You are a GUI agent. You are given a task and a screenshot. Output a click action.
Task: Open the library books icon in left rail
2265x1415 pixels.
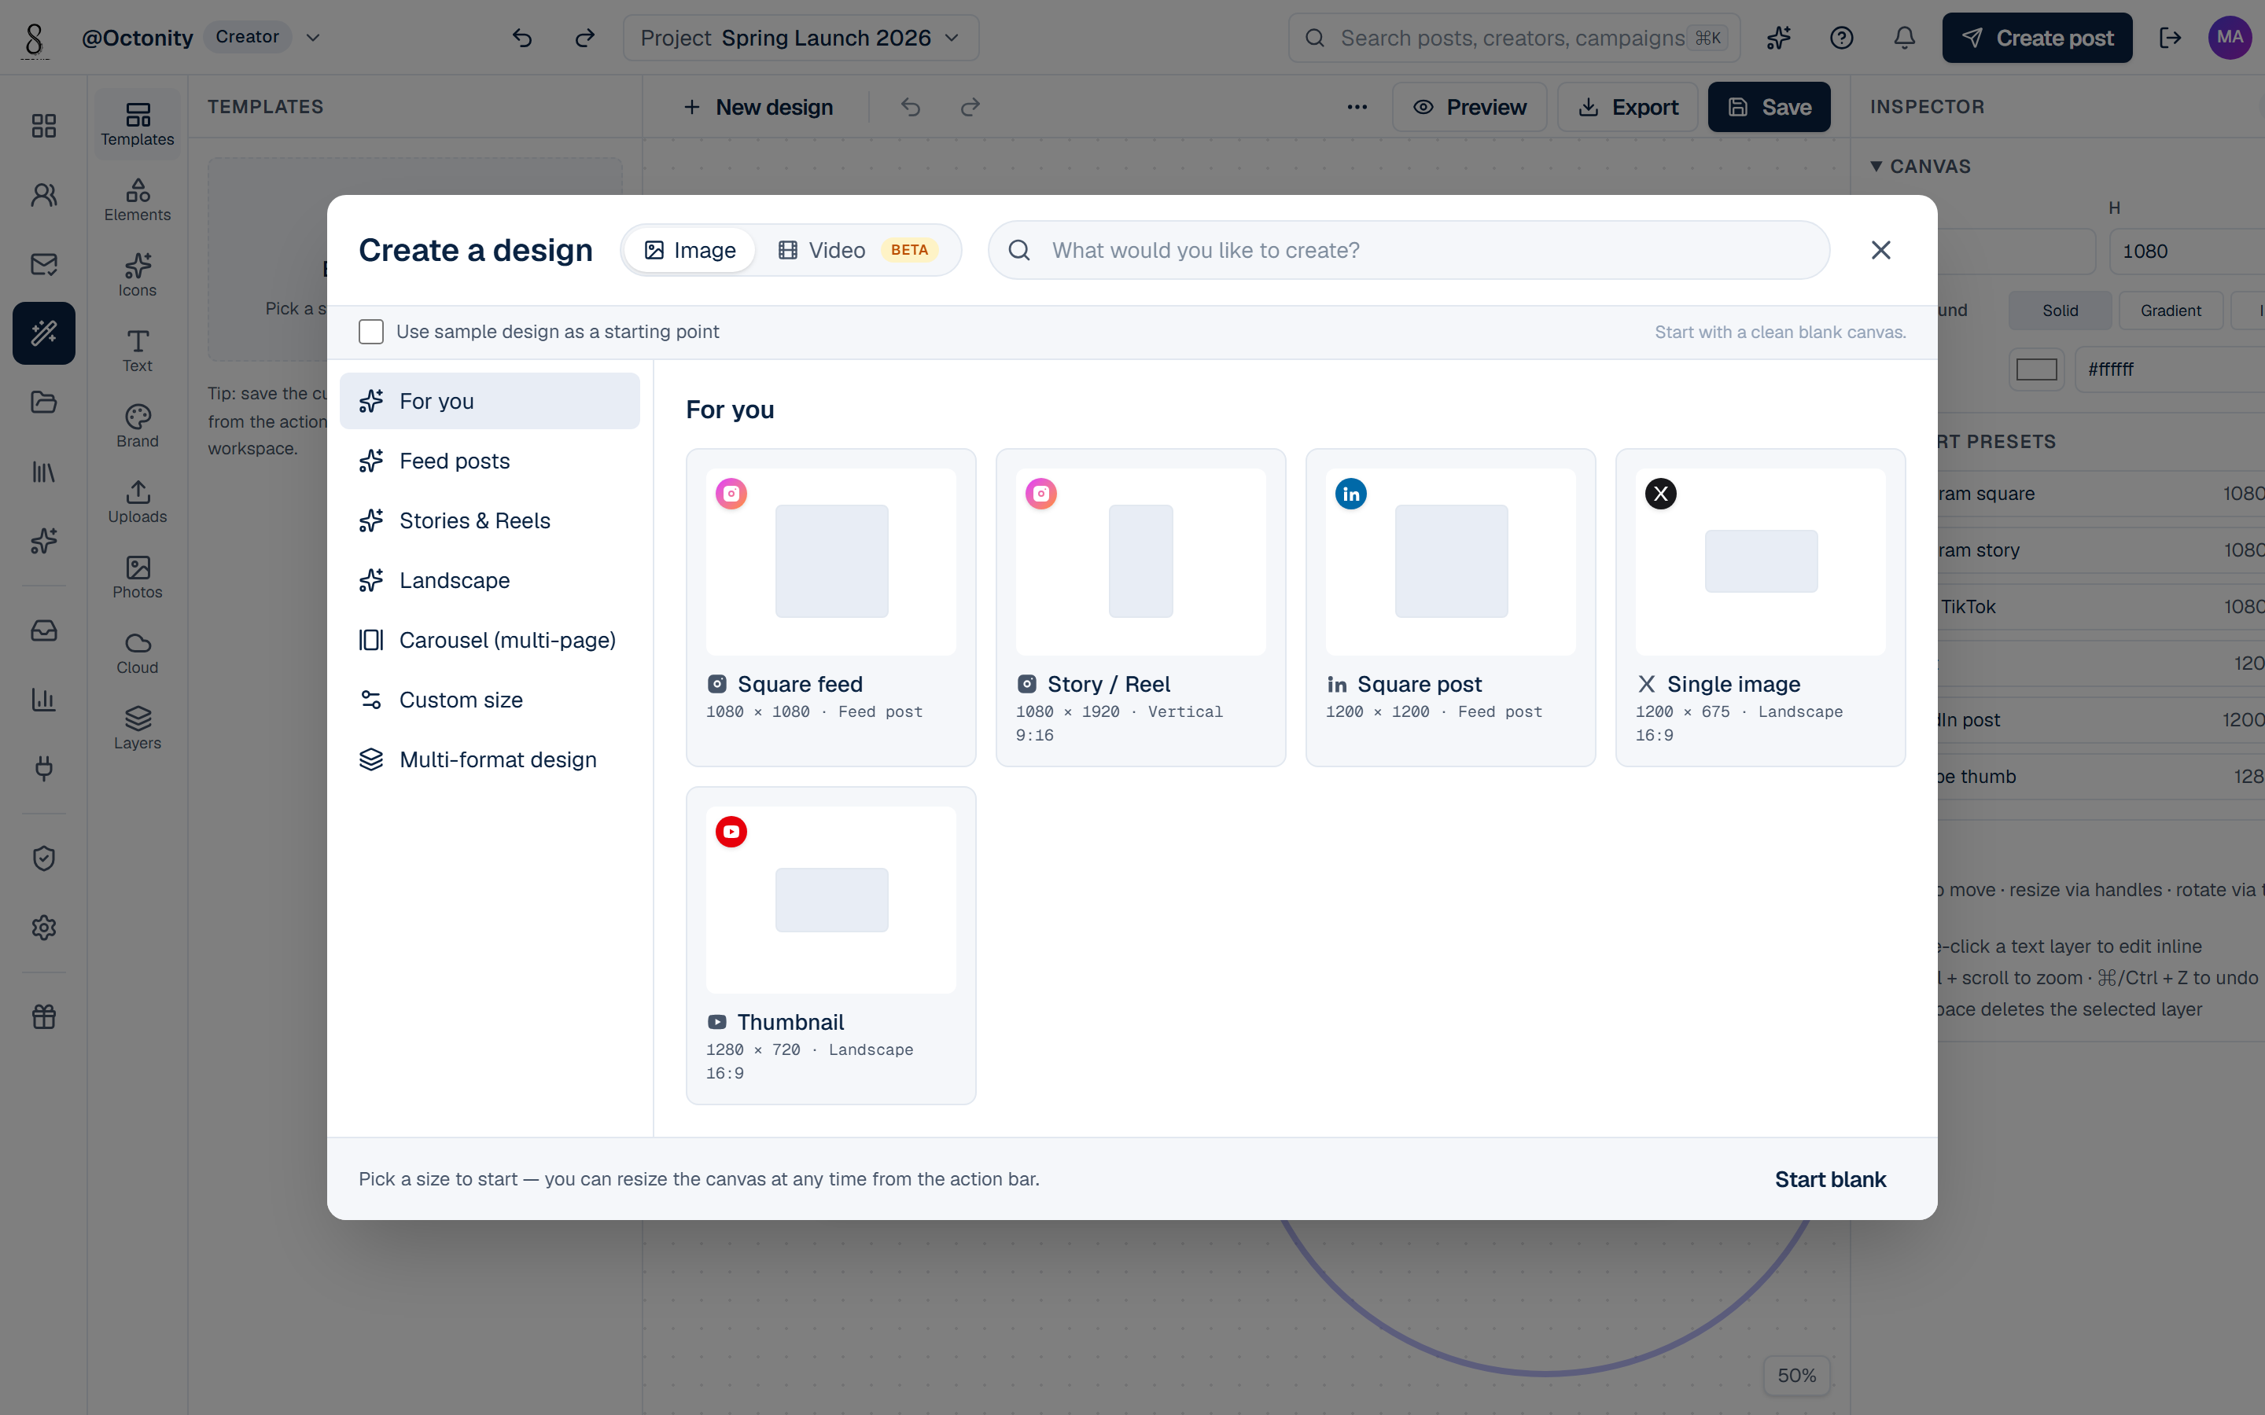[x=44, y=472]
